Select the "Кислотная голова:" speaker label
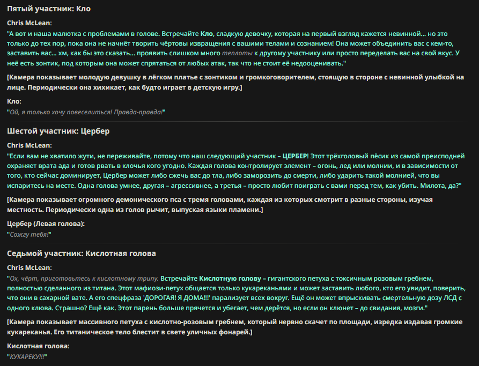This screenshot has height=366, width=479. pos(38,346)
